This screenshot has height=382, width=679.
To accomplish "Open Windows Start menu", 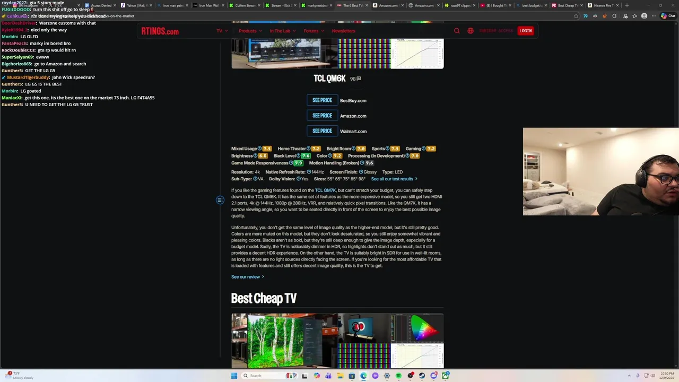I will click(234, 376).
